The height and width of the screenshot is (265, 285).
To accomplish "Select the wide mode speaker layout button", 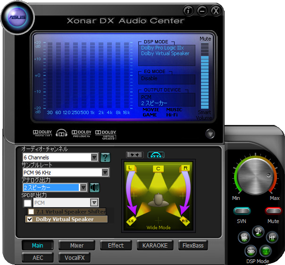I will [156, 155].
